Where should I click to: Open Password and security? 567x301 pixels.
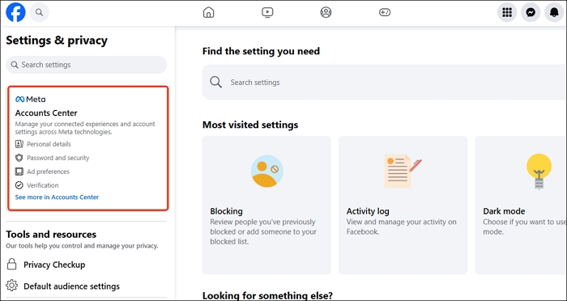[x=58, y=158]
